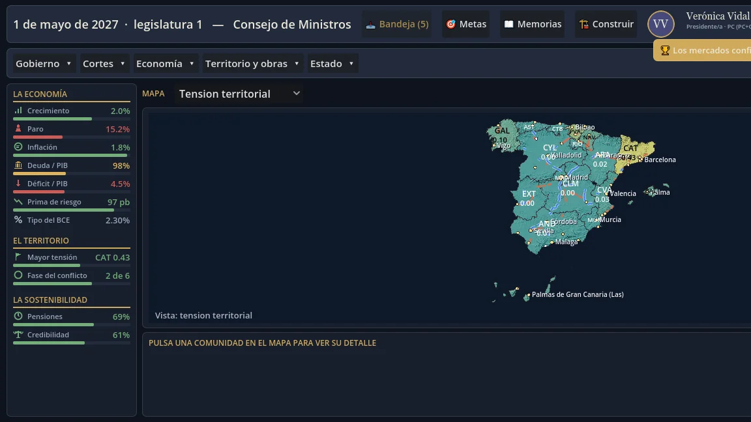Open the Gobierno menu
This screenshot has width=751, height=422.
(44, 64)
